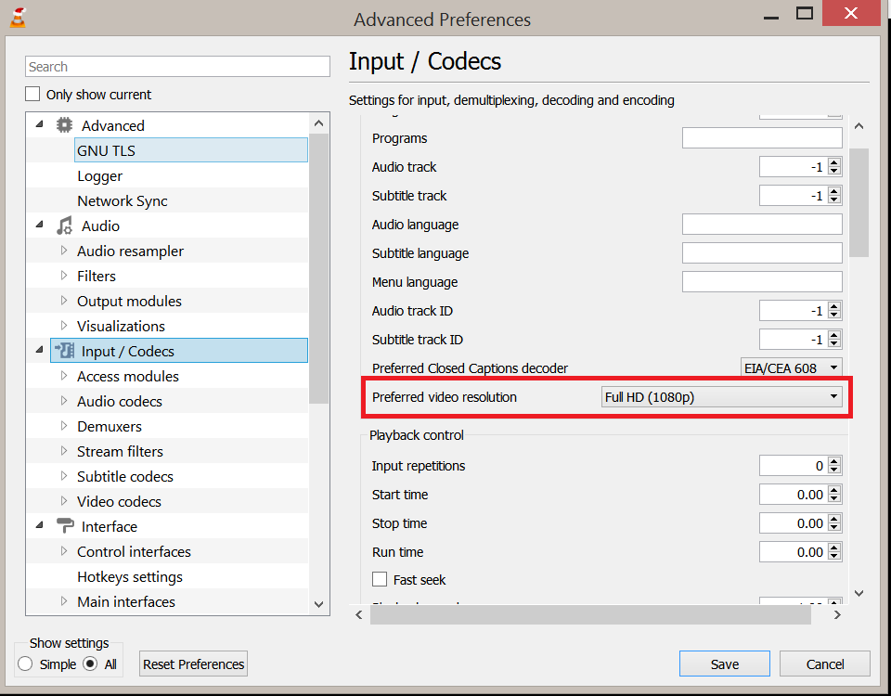This screenshot has width=891, height=696.
Task: Expand Main interfaces node
Action: click(64, 600)
